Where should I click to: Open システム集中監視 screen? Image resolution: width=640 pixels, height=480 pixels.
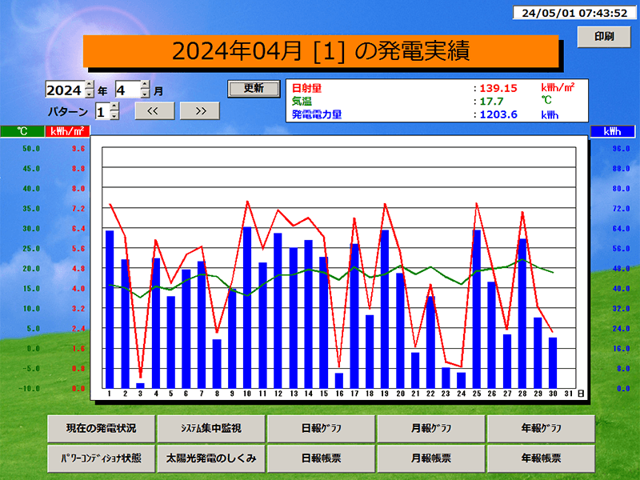click(211, 429)
